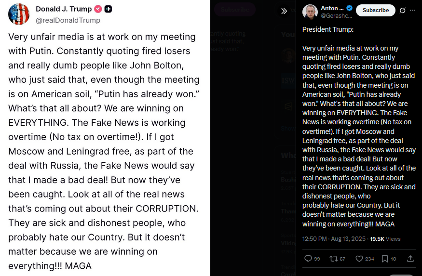Click the pink verified badge beside Trump
Screen dimensions: 422x276
[x=97, y=9]
